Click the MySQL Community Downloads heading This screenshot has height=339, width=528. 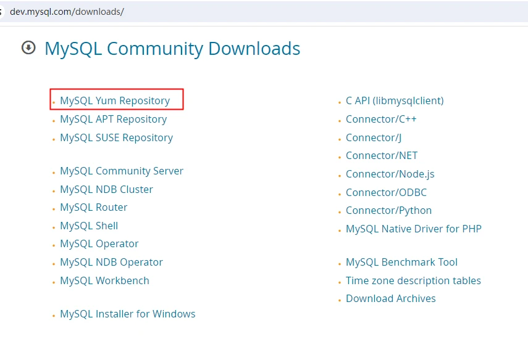point(172,49)
